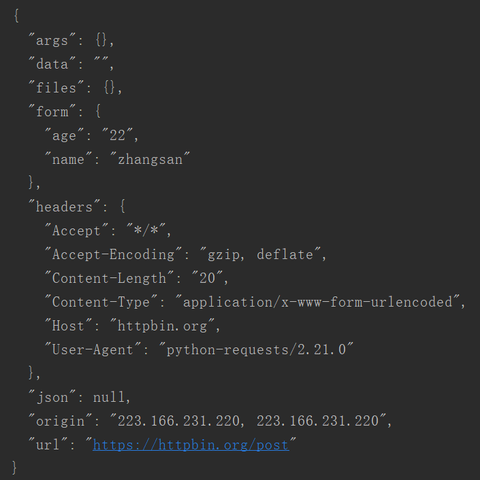480x480 pixels.
Task: Click the Host value httpbin.org
Action: click(x=163, y=326)
